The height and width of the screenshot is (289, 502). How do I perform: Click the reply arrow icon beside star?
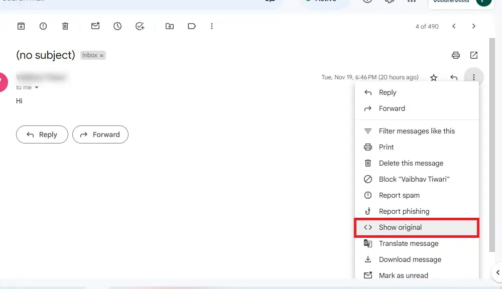(454, 77)
